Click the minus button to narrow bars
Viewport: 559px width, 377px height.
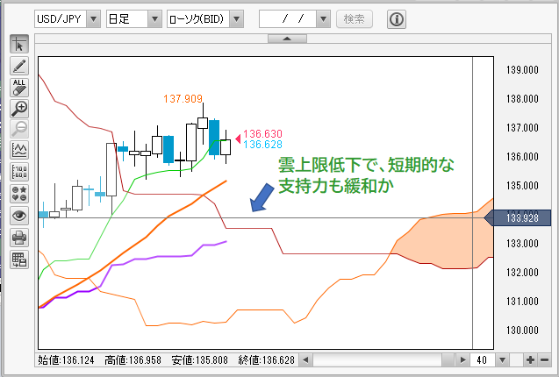point(544,359)
